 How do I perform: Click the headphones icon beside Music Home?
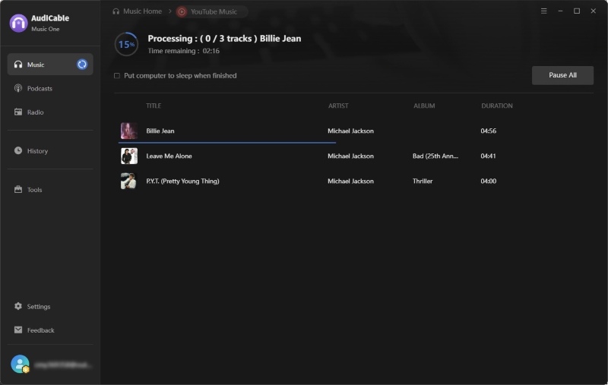[x=116, y=11]
